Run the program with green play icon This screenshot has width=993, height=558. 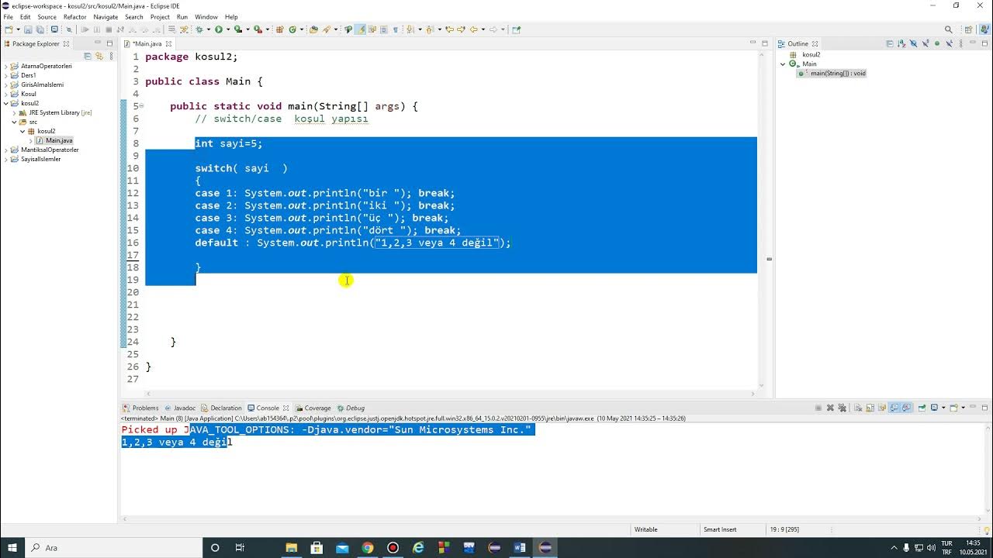pyautogui.click(x=219, y=29)
